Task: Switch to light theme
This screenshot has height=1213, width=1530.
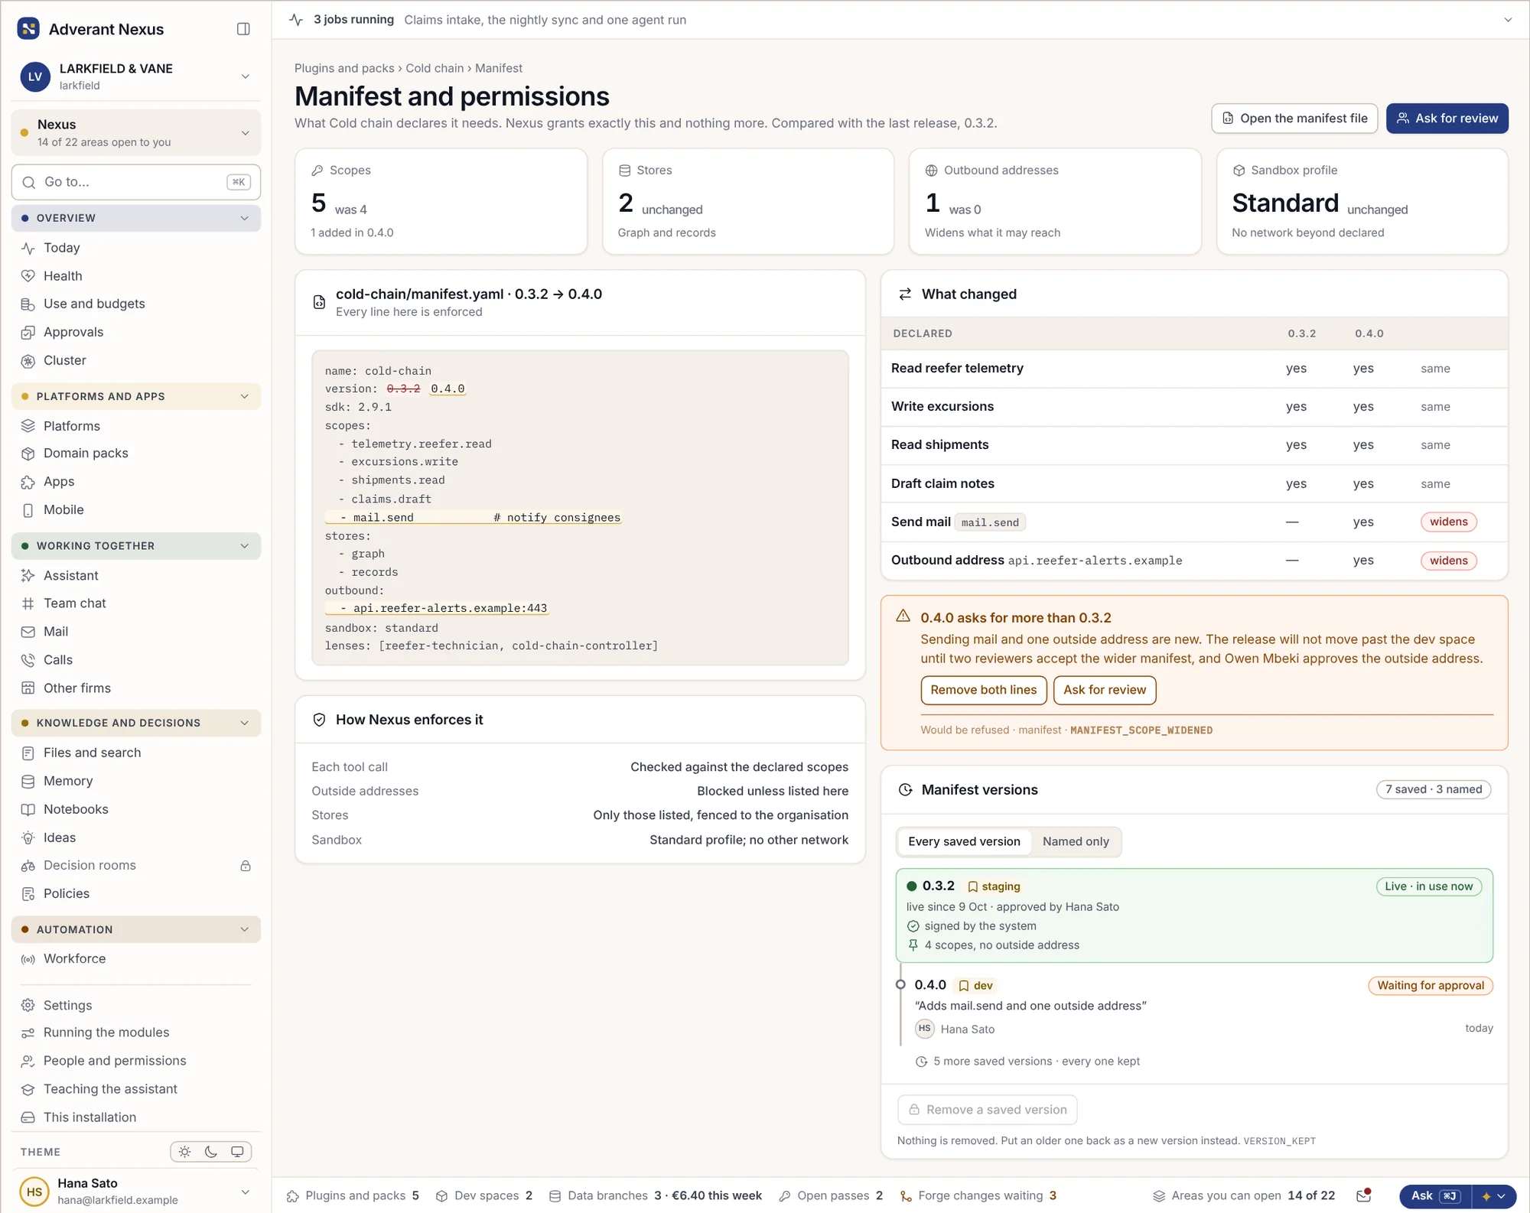Action: pos(185,1152)
